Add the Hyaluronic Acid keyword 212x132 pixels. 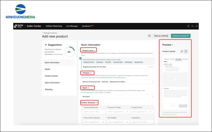point(89,62)
